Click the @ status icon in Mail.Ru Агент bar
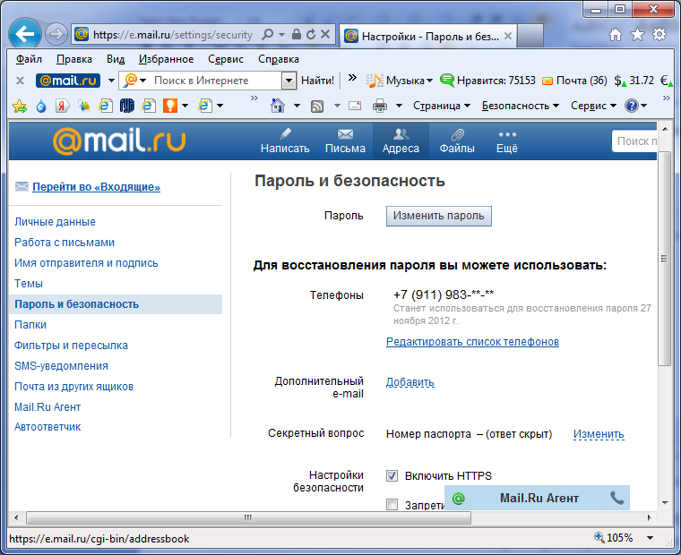This screenshot has height=555, width=681. click(458, 498)
